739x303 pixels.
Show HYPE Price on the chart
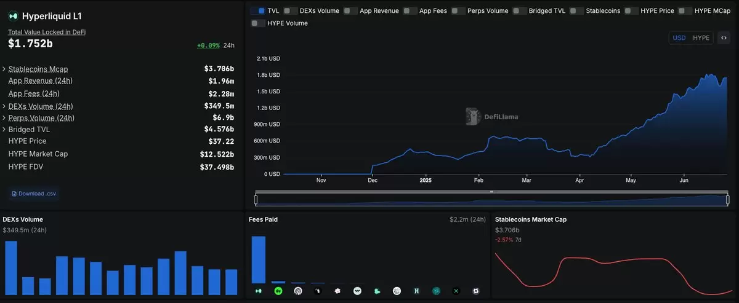[631, 10]
